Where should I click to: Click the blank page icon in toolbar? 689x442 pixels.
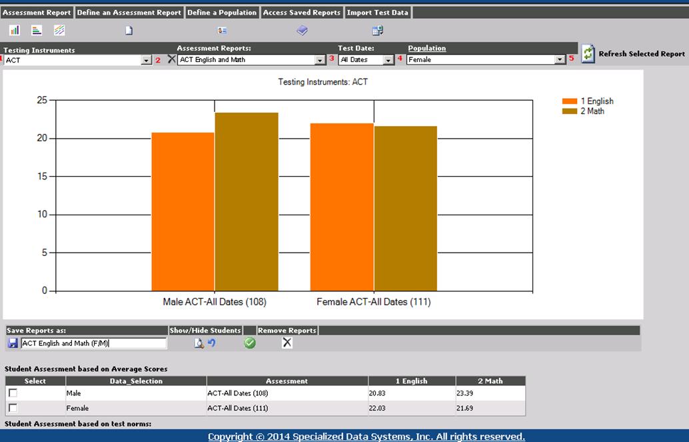pos(129,30)
